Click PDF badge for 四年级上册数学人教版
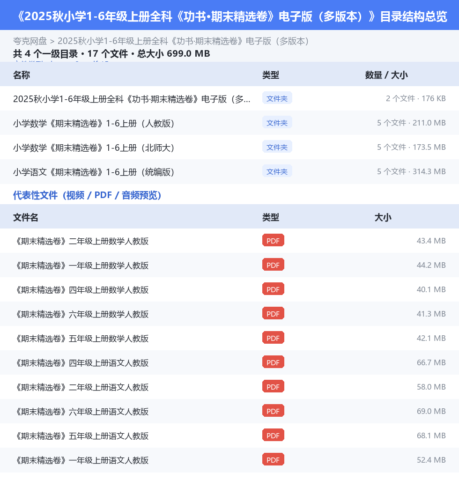Image resolution: width=459 pixels, height=487 pixels. tap(273, 289)
